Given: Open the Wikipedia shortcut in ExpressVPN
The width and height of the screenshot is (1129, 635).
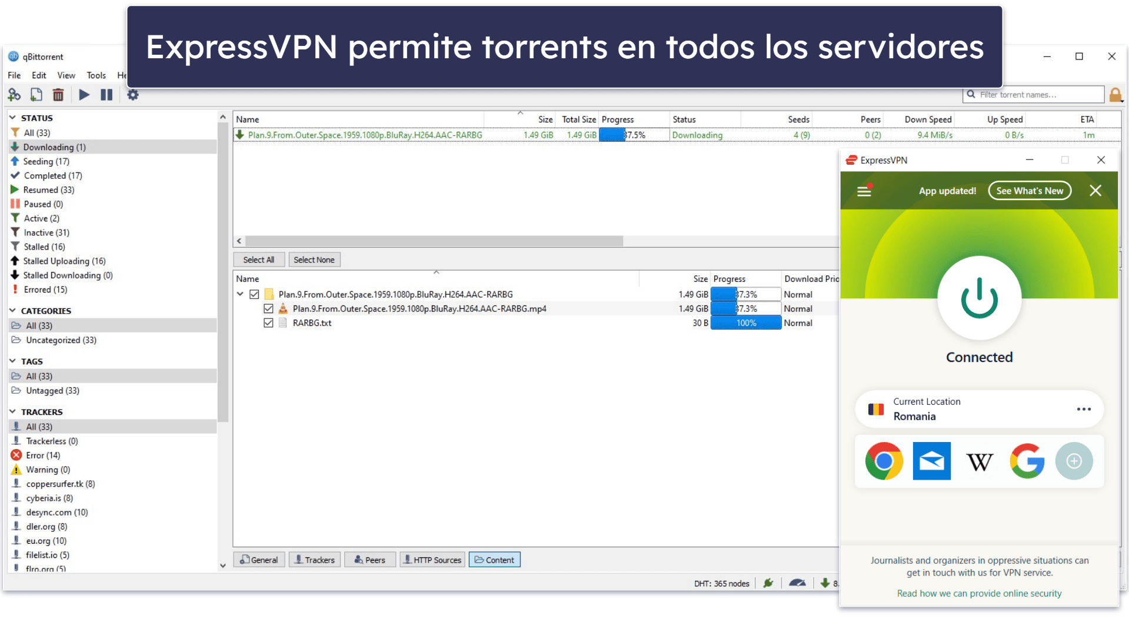Looking at the screenshot, I should (x=979, y=461).
